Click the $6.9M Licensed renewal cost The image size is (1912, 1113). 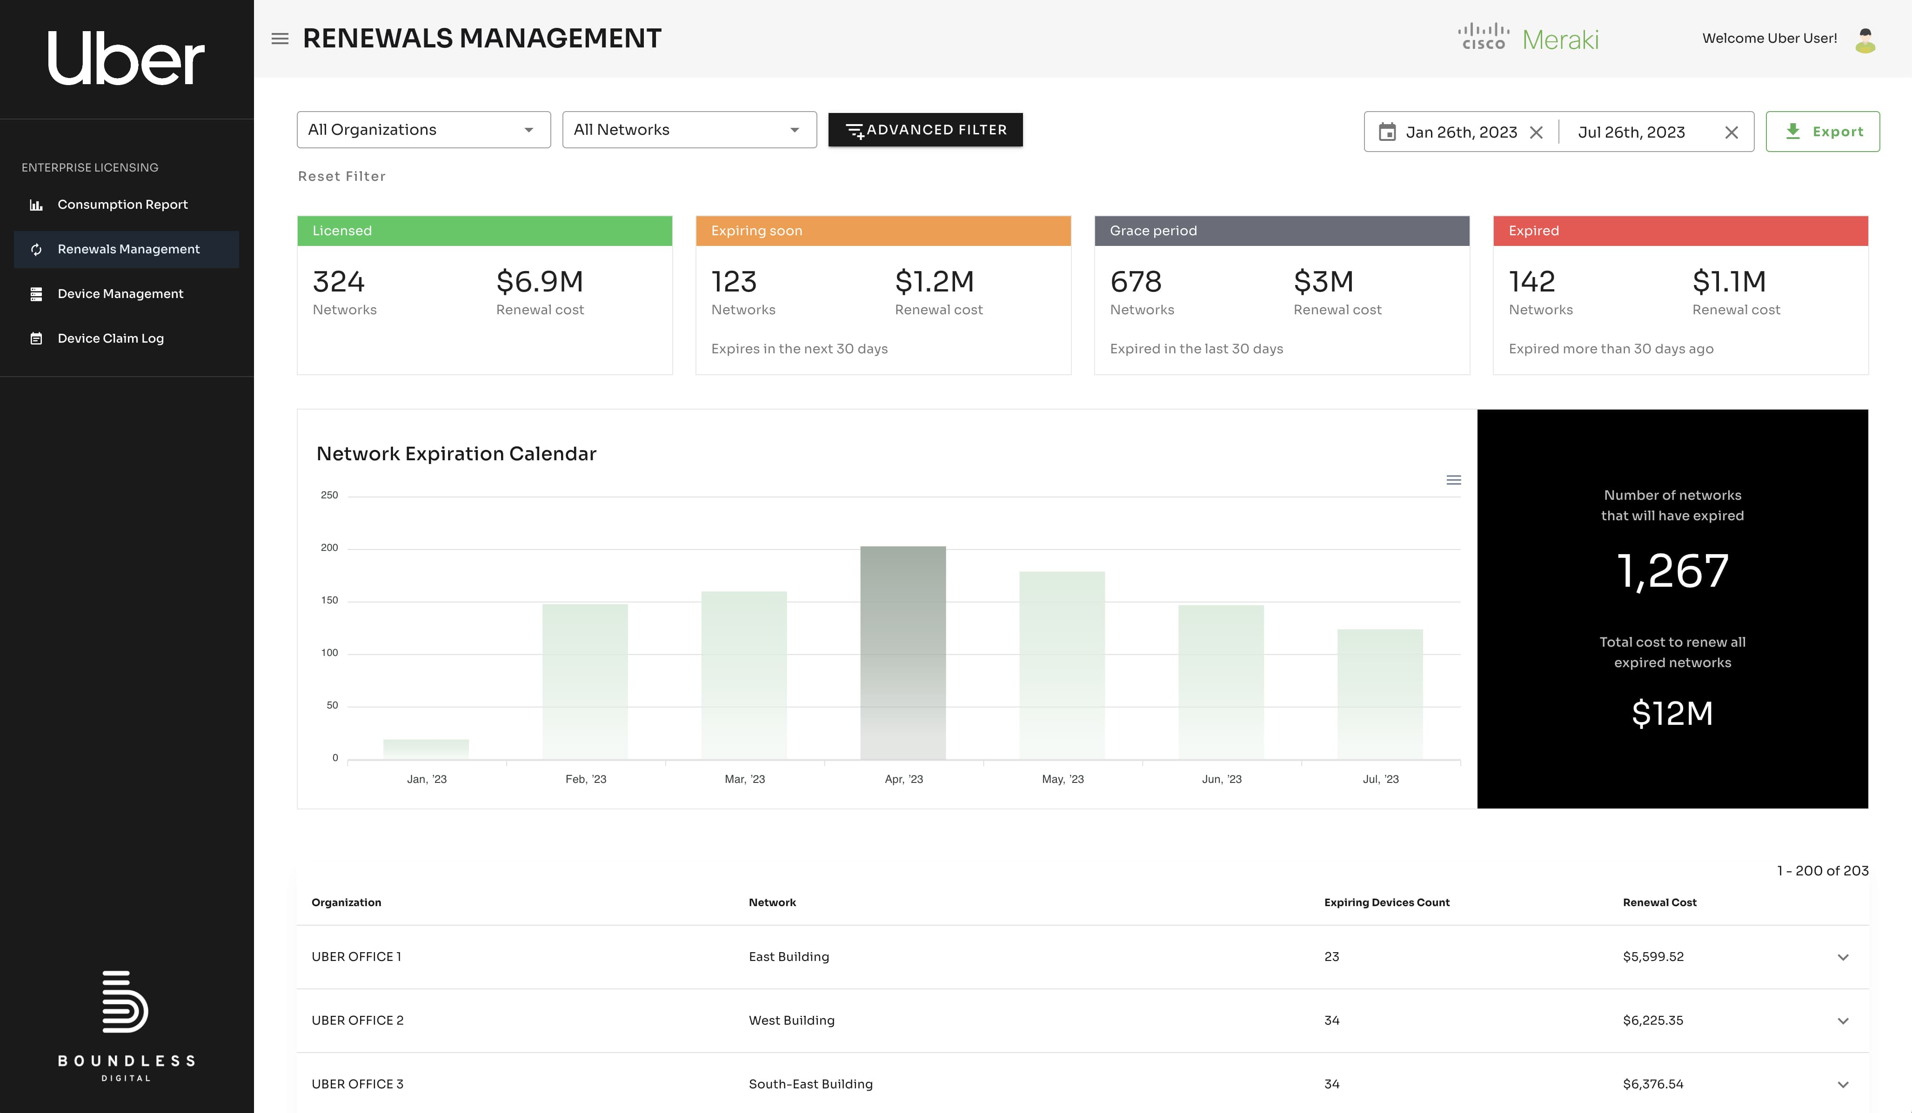pyautogui.click(x=540, y=281)
